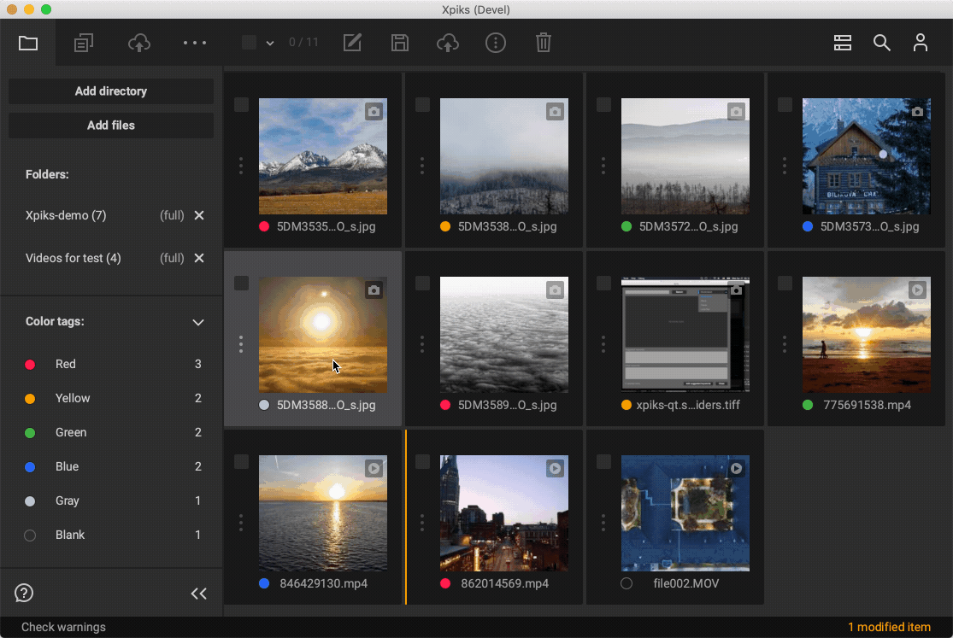Screen dimensions: 953x638
Task: Select the checkbox on file002.MOV
Action: tap(603, 461)
